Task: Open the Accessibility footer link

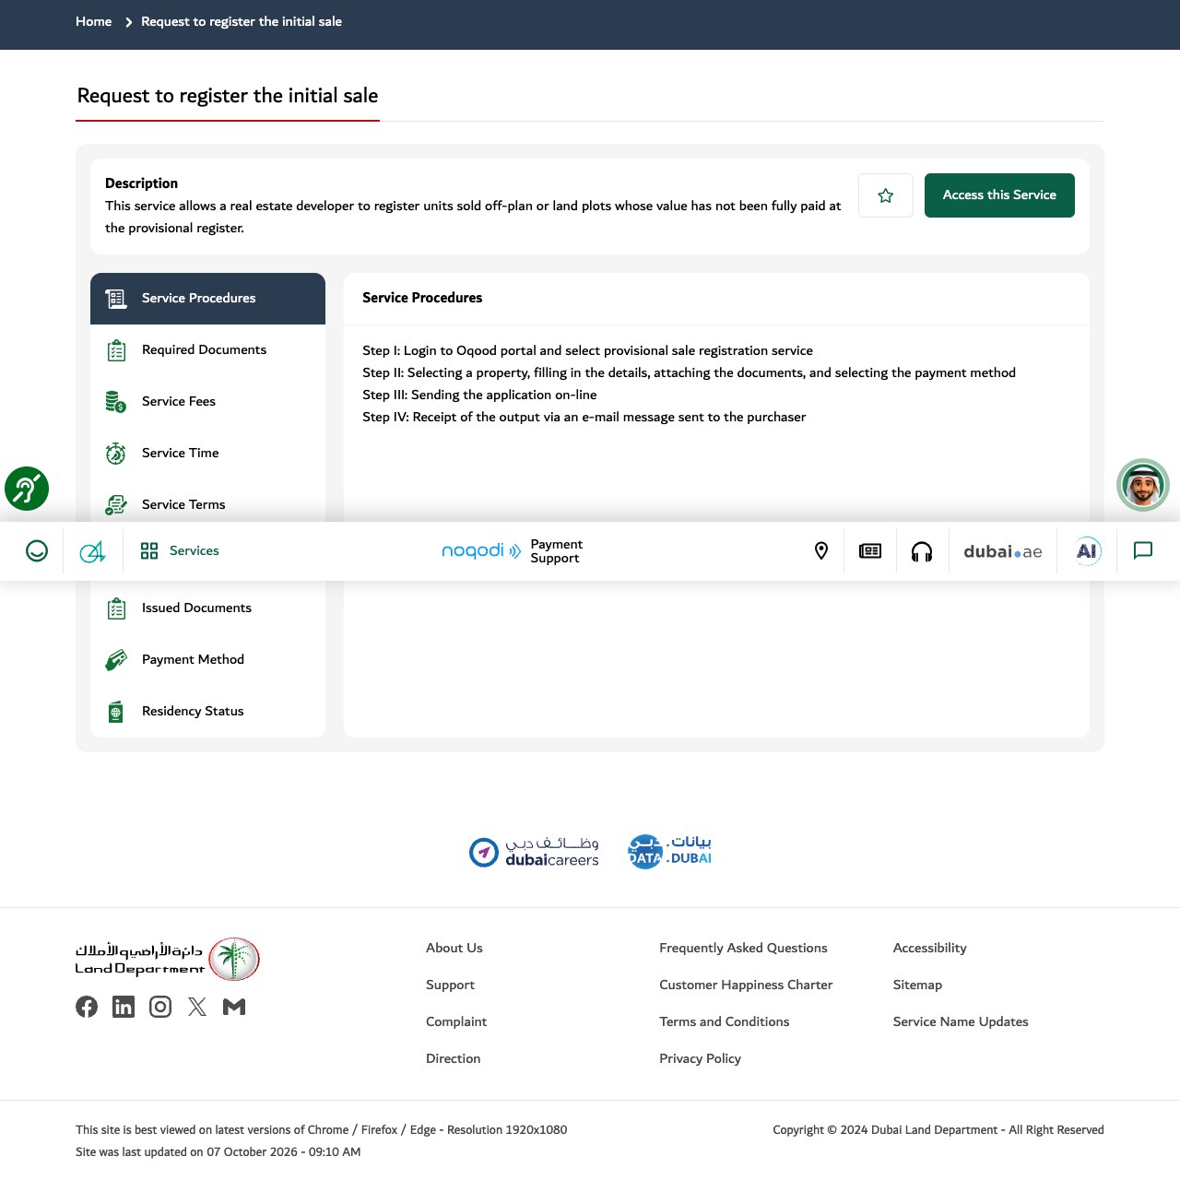Action: 930,948
